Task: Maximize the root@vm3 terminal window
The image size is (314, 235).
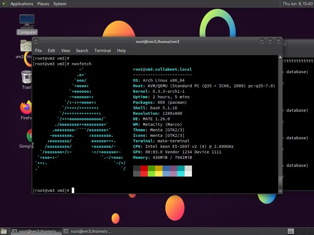Action: pyautogui.click(x=270, y=41)
